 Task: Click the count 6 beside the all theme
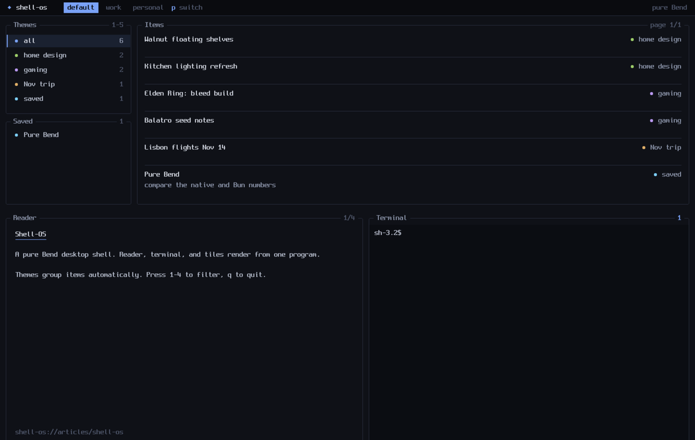121,41
